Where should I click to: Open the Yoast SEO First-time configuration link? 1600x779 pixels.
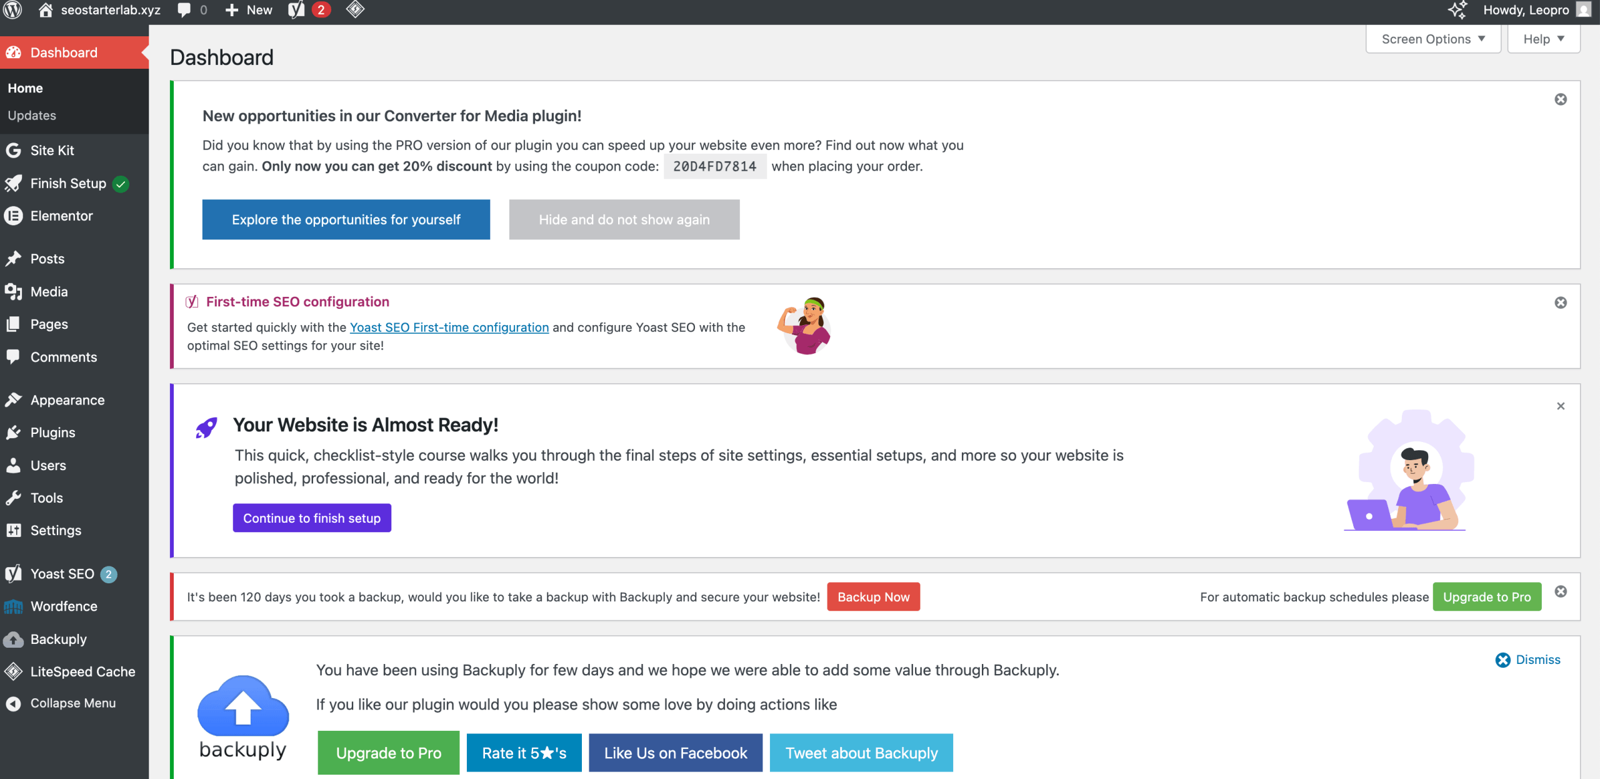pyautogui.click(x=449, y=327)
